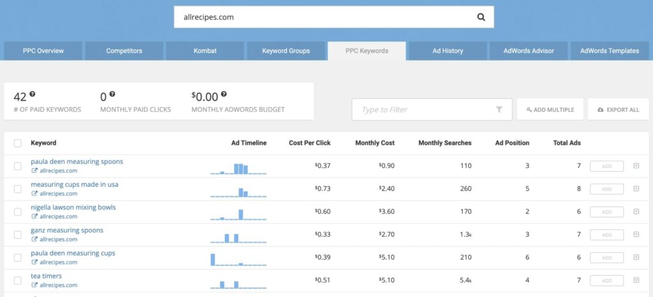Switch to the Competitors tab
This screenshot has width=653, height=297.
pyautogui.click(x=124, y=51)
